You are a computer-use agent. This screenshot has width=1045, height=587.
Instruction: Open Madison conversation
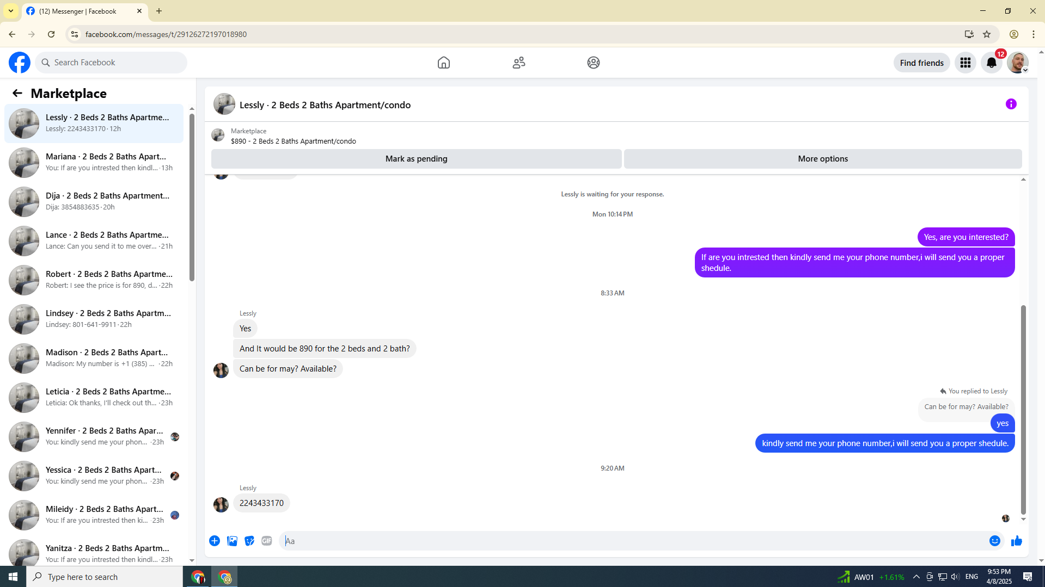tap(94, 359)
